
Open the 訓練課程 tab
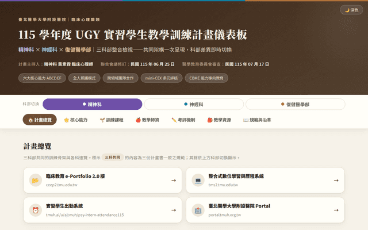(x=112, y=120)
